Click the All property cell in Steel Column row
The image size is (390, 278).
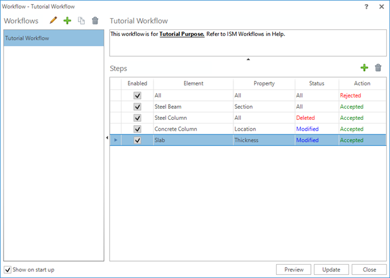tap(264, 118)
